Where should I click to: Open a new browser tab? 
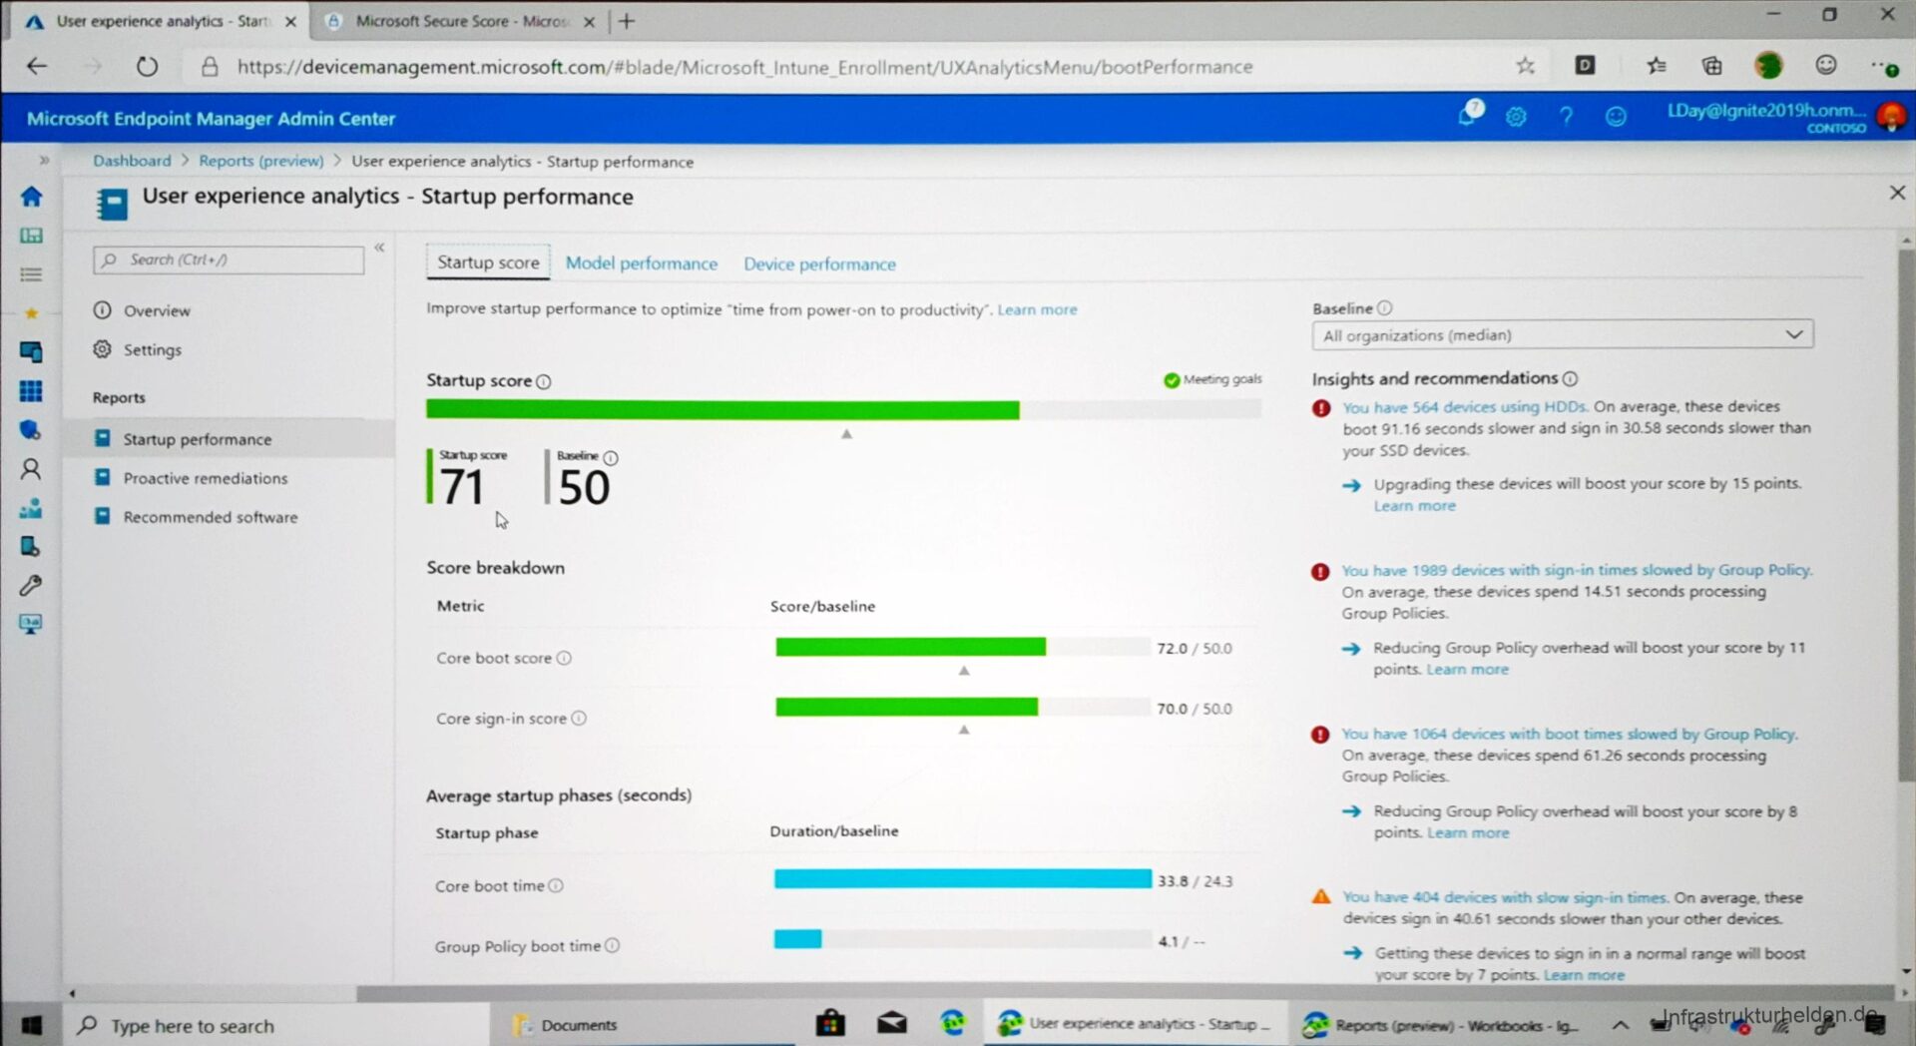coord(627,21)
